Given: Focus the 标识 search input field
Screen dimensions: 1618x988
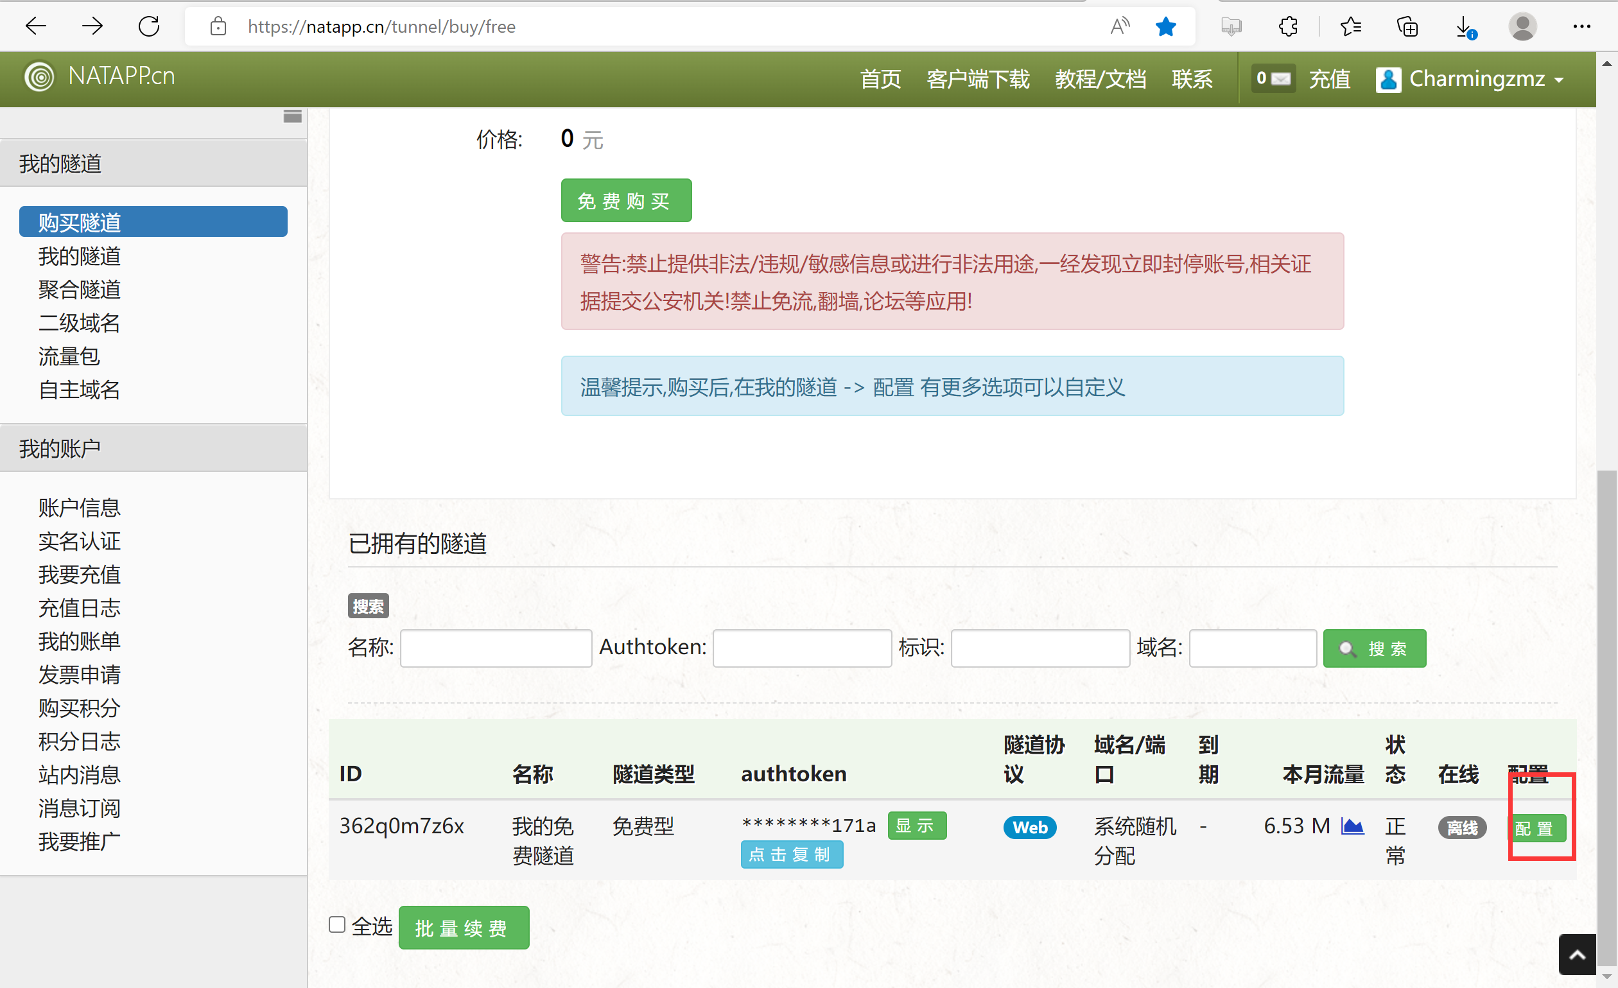Looking at the screenshot, I should [x=1040, y=648].
